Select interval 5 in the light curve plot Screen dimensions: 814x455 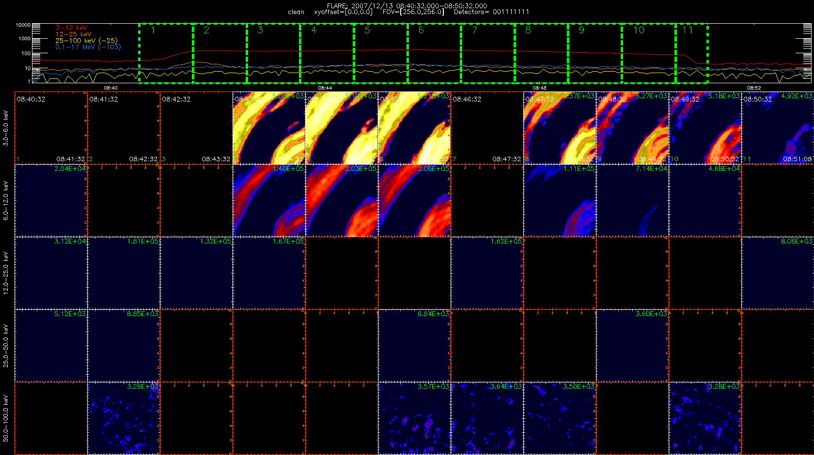tap(381, 53)
